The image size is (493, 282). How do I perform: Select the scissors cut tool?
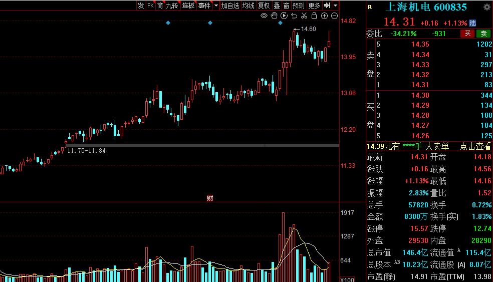[304, 16]
